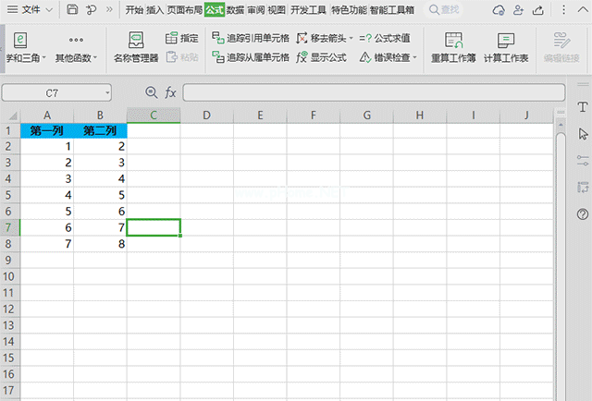The height and width of the screenshot is (401, 592).
Task: Click the save icon in the quick access bar
Action: click(x=72, y=9)
